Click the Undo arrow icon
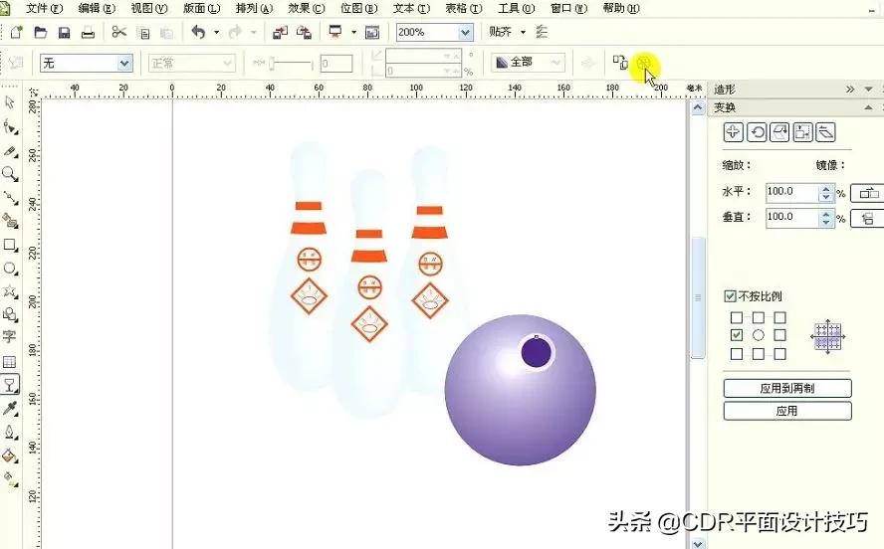Screen dimensions: 884x549 click(x=198, y=32)
